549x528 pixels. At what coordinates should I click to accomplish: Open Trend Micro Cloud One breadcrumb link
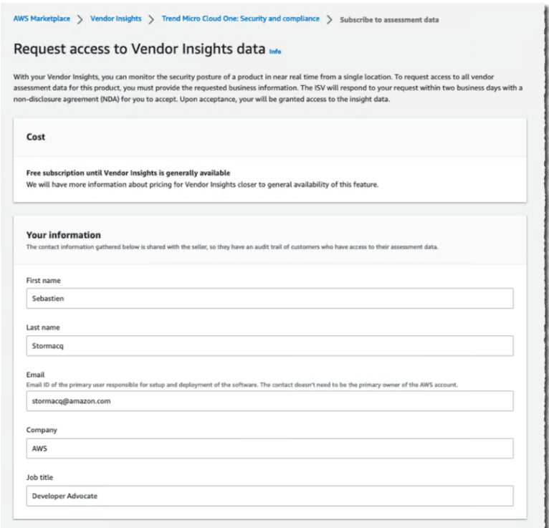[x=241, y=19]
